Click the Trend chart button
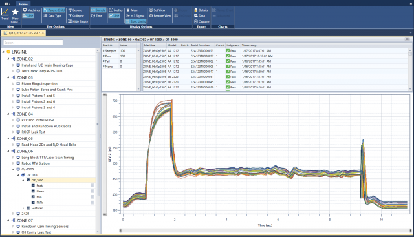 pos(5,14)
